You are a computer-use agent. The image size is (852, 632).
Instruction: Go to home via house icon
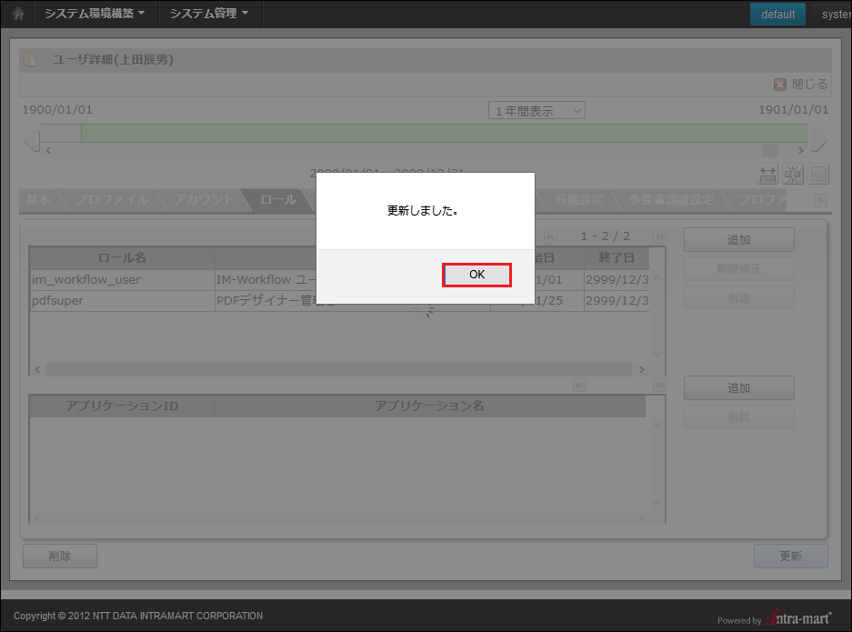(x=18, y=14)
